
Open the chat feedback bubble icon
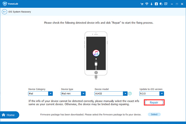click(161, 4)
